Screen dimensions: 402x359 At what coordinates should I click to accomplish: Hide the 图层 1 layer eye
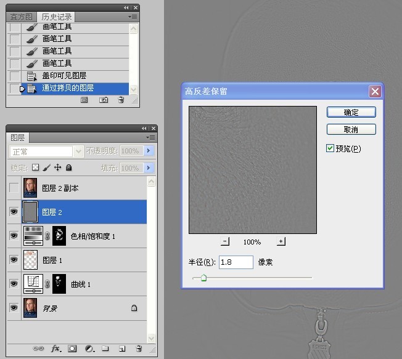point(14,260)
